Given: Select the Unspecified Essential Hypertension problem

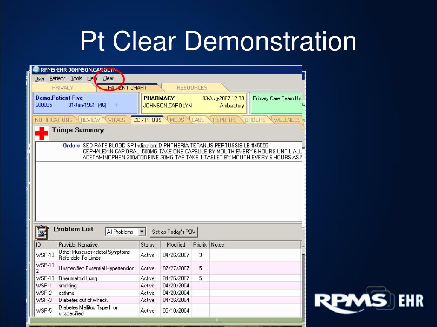Looking at the screenshot, I should click(x=168, y=268).
